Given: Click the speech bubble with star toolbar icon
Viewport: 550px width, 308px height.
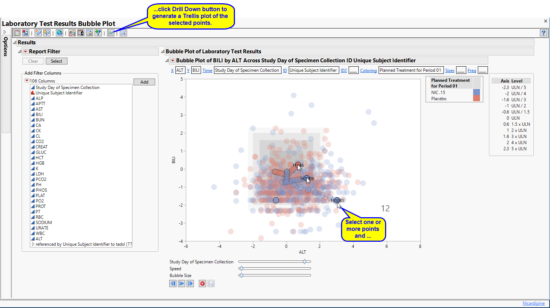Looking at the screenshot, I should pyautogui.click(x=38, y=33).
